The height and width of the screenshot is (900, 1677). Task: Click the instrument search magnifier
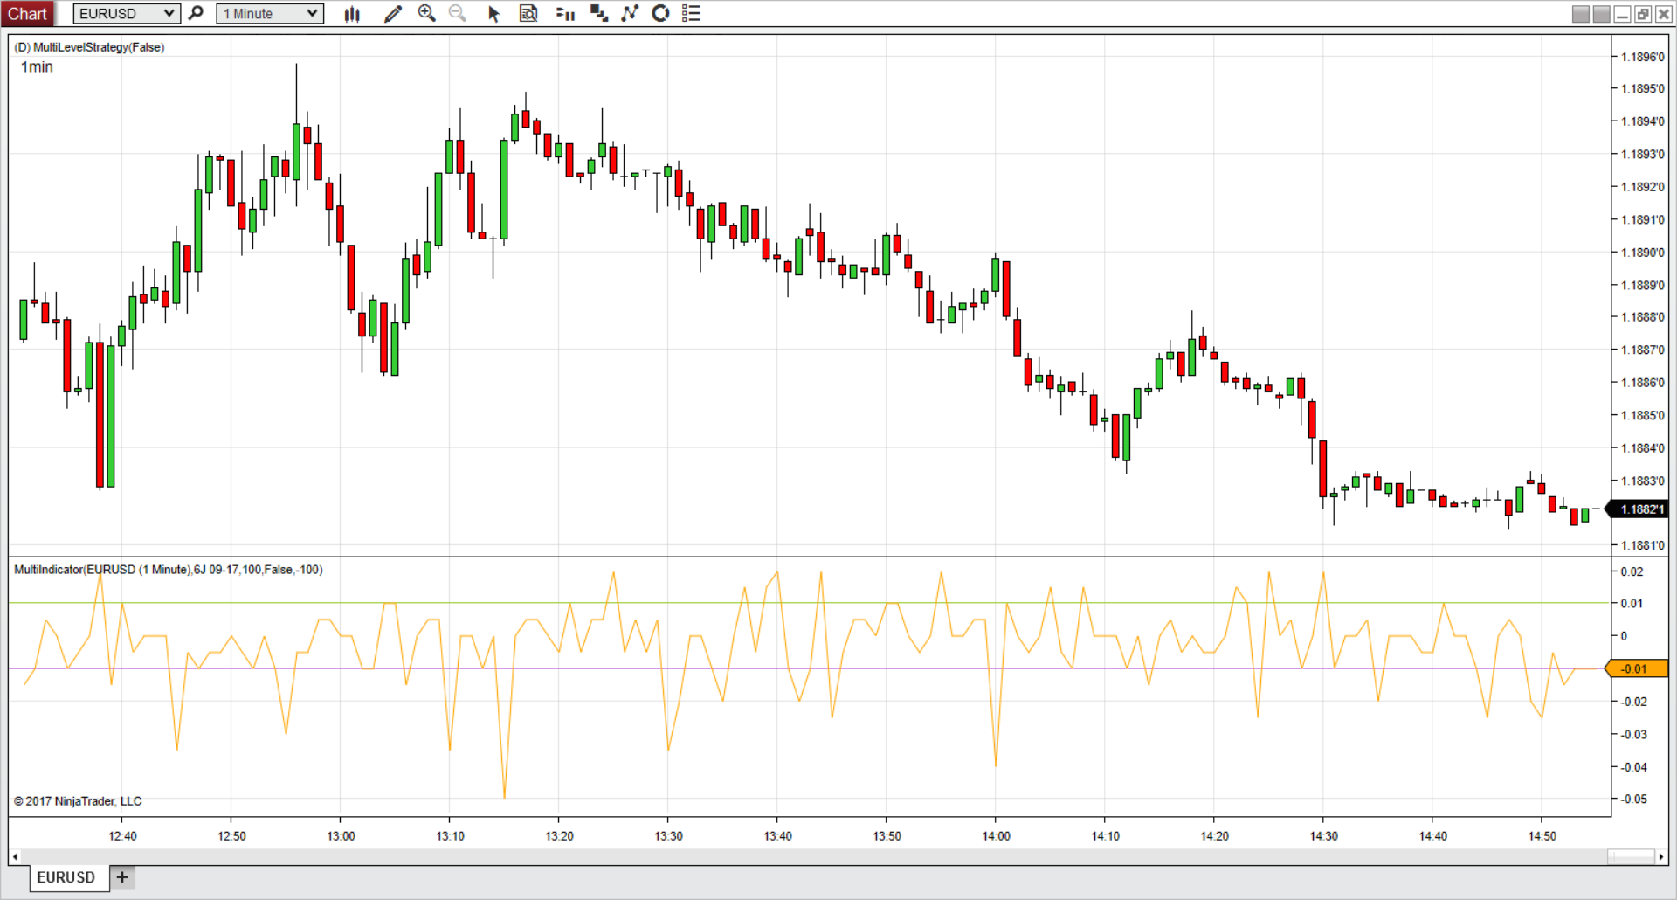tap(196, 13)
